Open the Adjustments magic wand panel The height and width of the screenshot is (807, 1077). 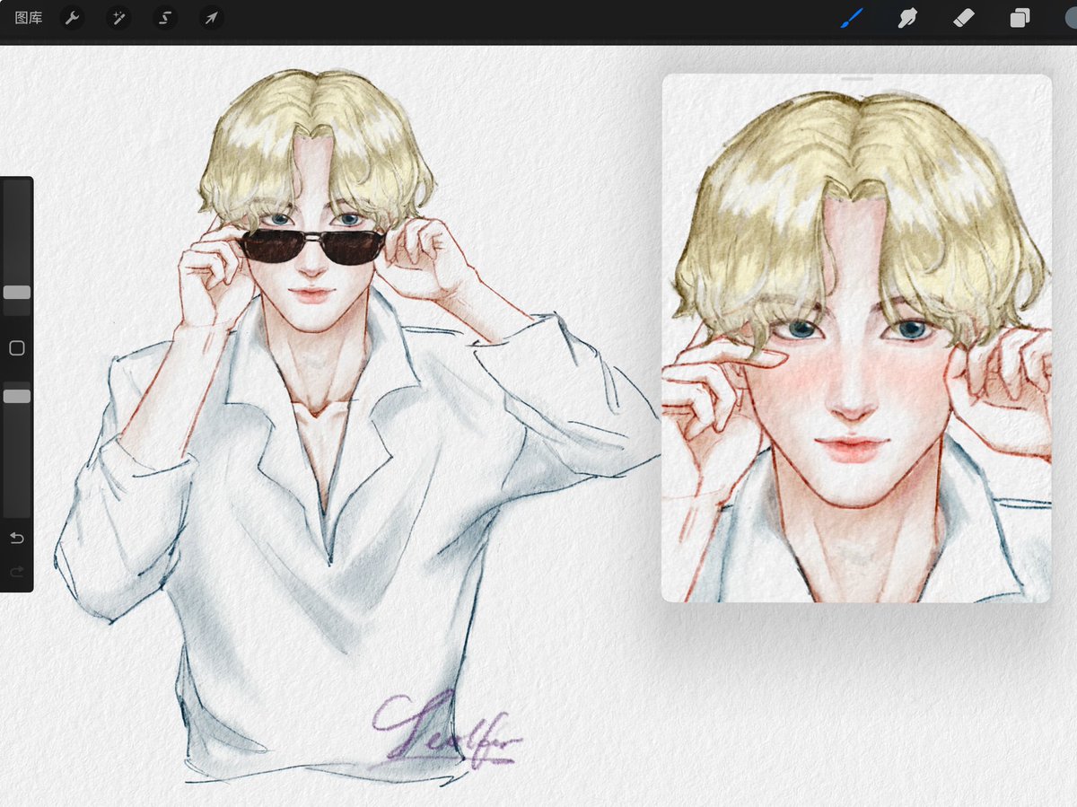118,17
